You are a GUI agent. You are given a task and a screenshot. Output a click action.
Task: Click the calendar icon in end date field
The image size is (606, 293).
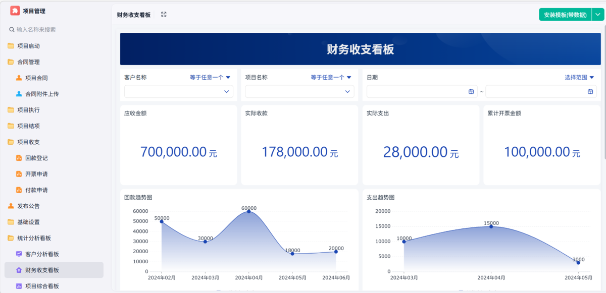590,91
